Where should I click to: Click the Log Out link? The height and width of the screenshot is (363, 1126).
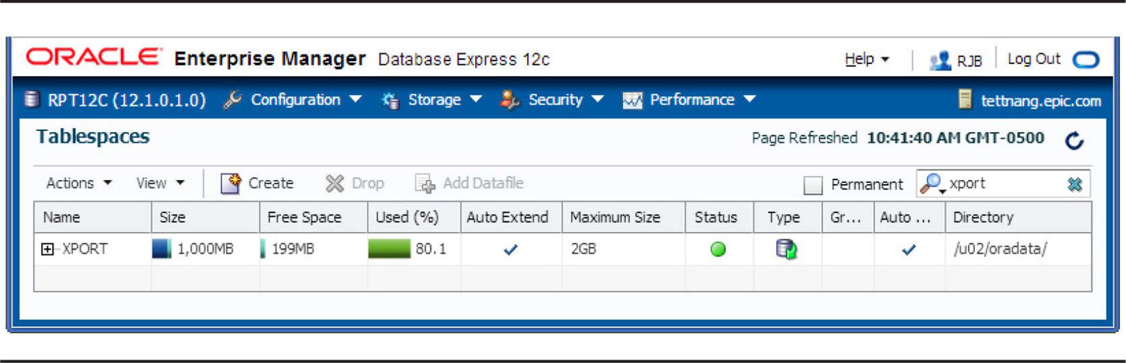[1034, 59]
